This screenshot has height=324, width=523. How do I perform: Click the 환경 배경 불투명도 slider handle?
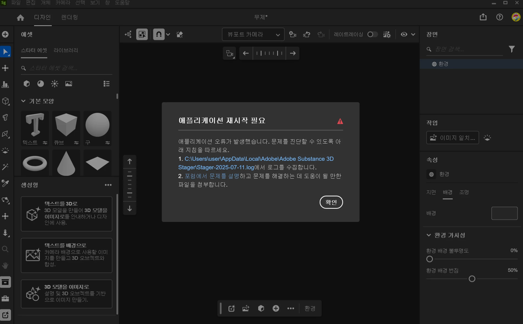click(430, 259)
